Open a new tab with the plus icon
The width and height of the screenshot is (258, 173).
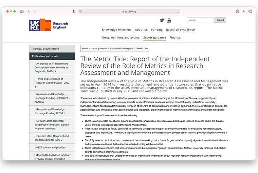coord(244,11)
